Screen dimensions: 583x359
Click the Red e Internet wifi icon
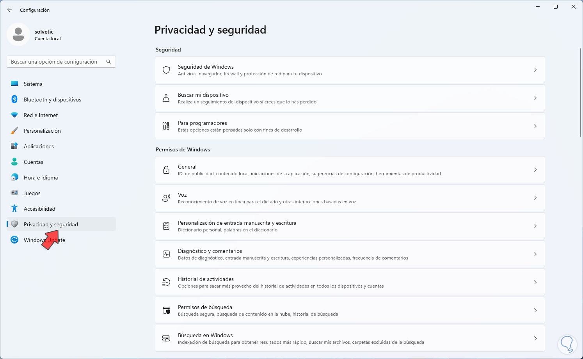[x=14, y=115]
